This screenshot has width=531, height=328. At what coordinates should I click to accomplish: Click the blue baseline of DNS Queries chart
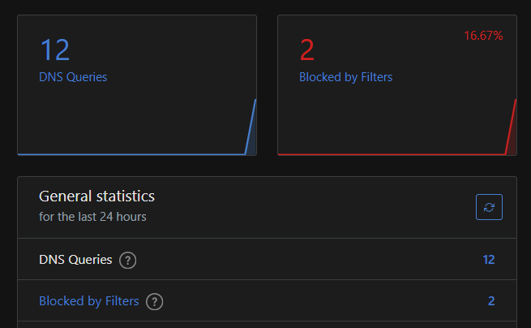131,154
